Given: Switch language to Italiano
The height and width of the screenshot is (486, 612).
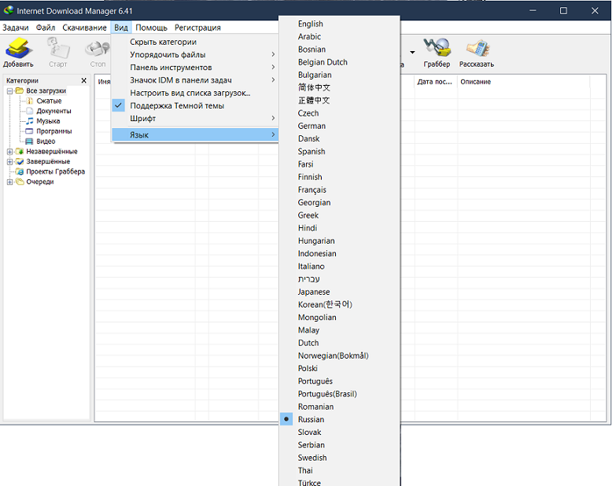Looking at the screenshot, I should click(x=340, y=267).
